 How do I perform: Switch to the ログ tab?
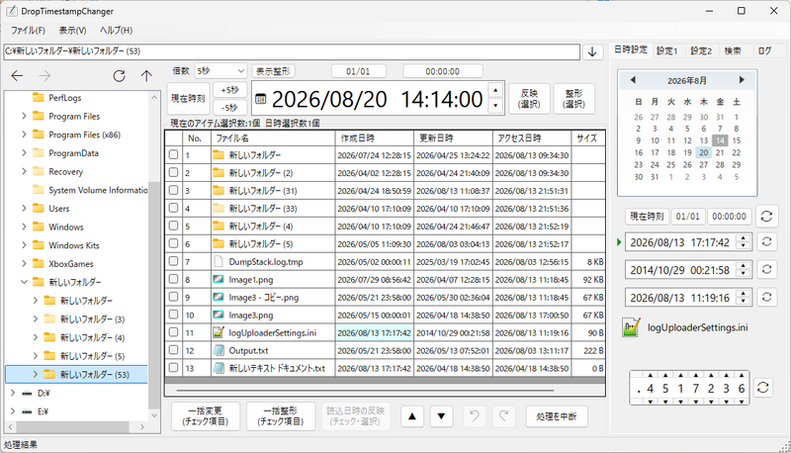[764, 51]
